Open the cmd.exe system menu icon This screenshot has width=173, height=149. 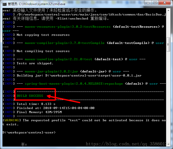click(5, 4)
